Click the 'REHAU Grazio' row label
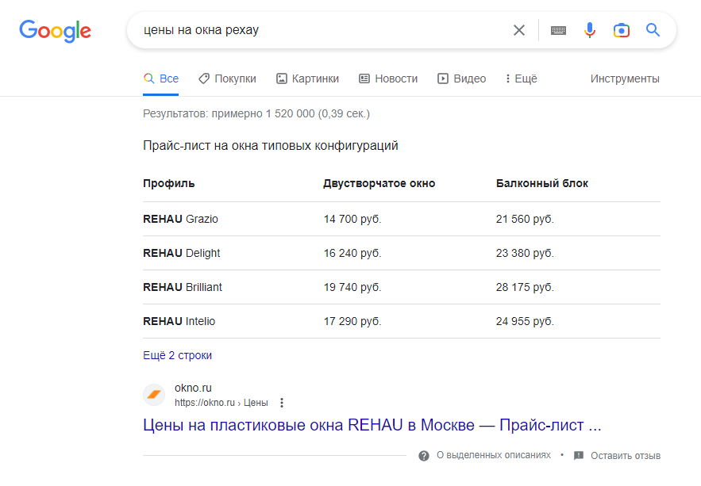 click(181, 219)
